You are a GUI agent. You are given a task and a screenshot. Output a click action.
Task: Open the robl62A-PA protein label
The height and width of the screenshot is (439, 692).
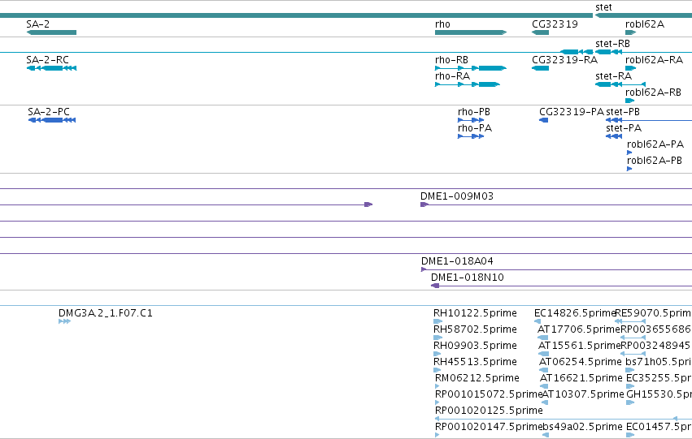pyautogui.click(x=655, y=144)
